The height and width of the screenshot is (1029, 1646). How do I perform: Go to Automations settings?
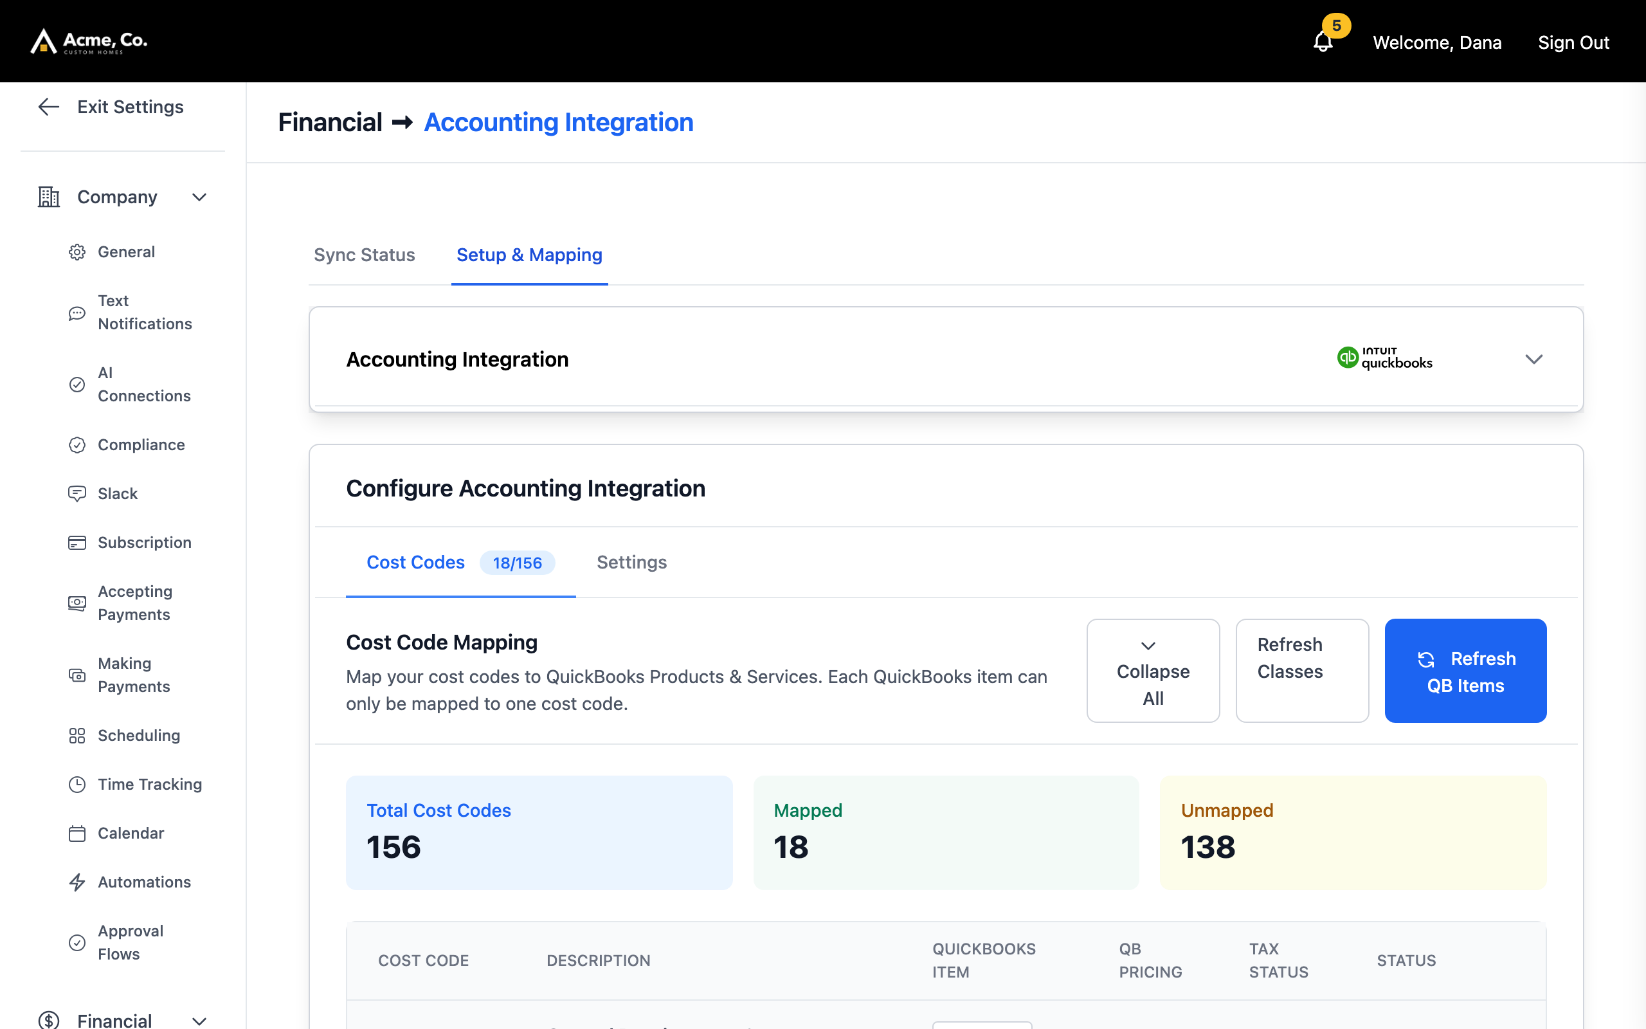point(144,882)
